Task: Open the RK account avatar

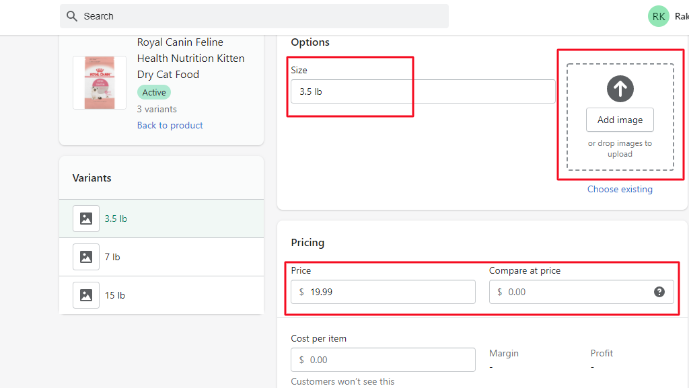Action: (x=658, y=15)
